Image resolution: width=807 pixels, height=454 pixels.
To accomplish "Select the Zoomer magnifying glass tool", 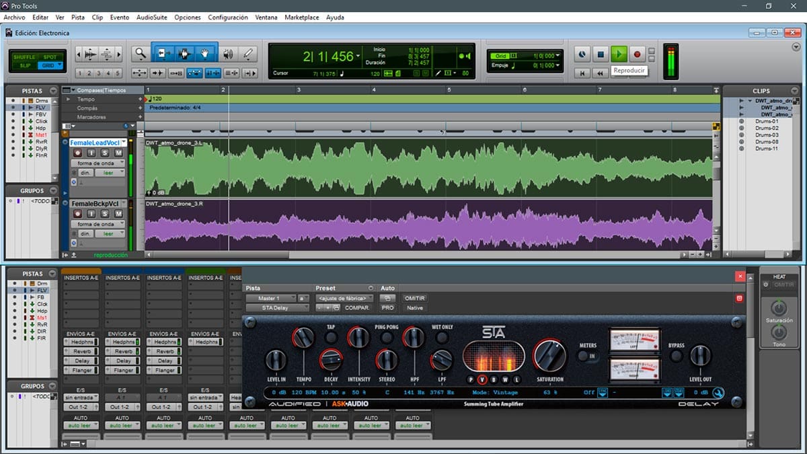I will point(141,53).
